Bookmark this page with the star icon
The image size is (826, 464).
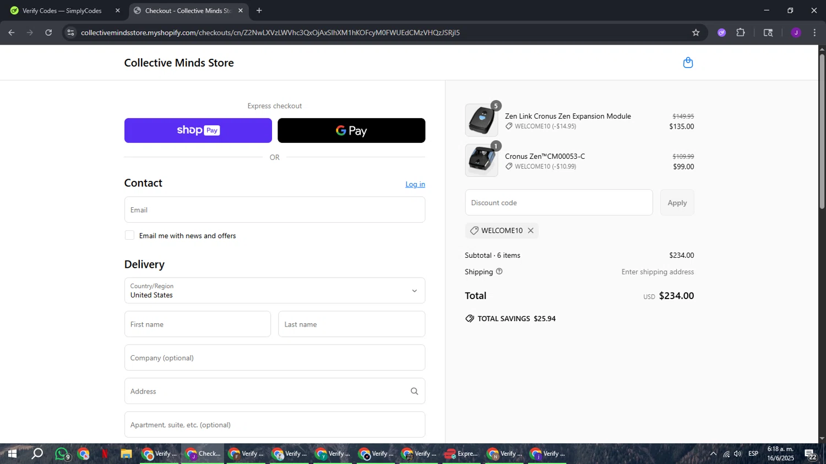696,32
